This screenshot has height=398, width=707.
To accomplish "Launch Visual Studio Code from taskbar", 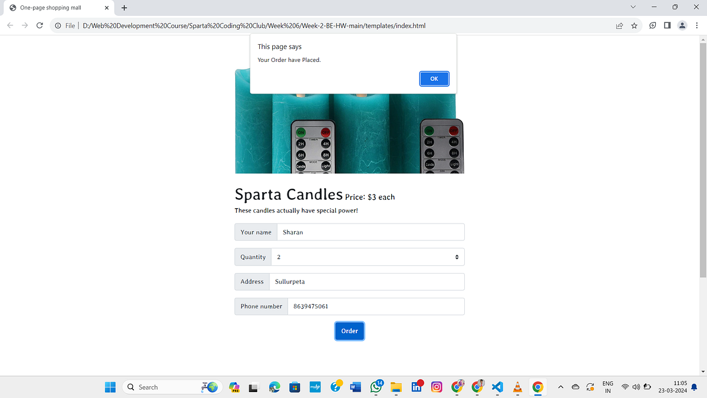I will [497, 387].
